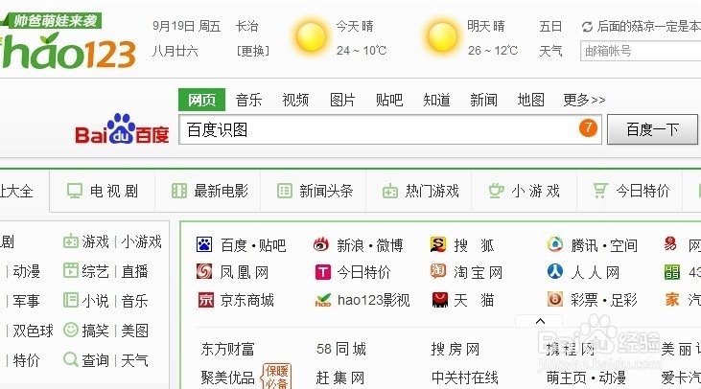
Task: Select the 音乐 search tab
Action: point(248,100)
